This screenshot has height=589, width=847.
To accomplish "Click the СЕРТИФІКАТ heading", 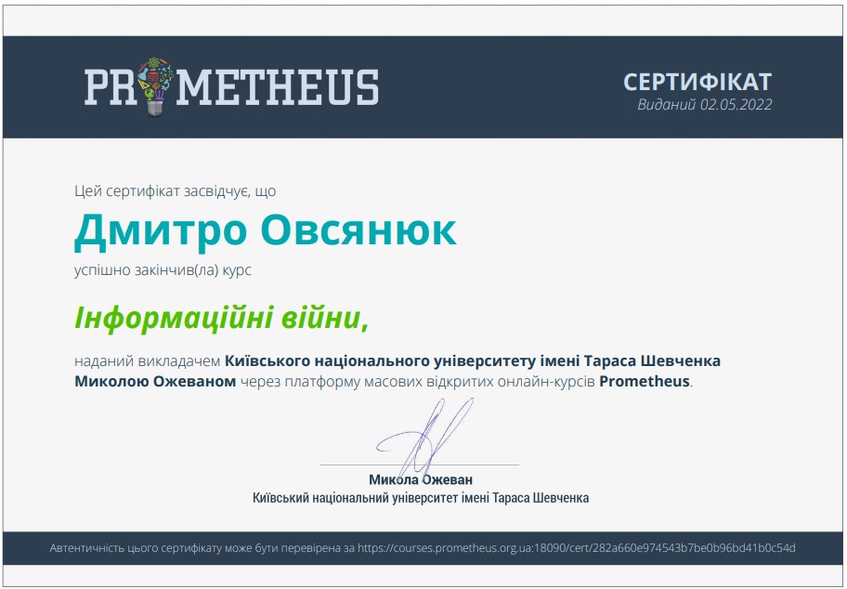I will click(x=697, y=82).
